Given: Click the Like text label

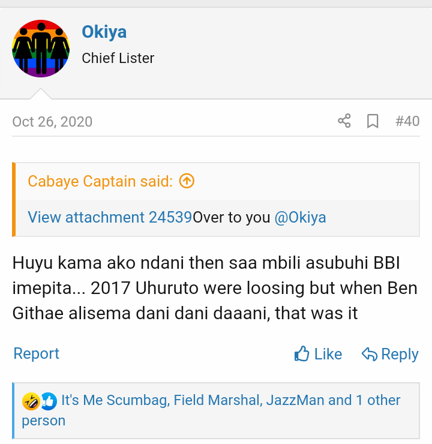Looking at the screenshot, I should click(x=328, y=354).
